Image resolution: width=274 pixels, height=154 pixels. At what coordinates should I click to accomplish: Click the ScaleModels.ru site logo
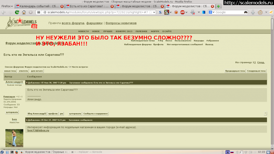click(x=21, y=23)
